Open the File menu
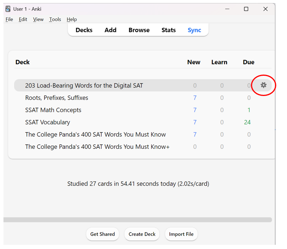287x249 pixels. coord(9,20)
